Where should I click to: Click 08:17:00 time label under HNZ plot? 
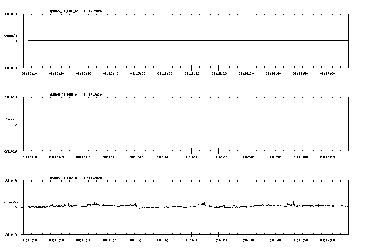(x=327, y=240)
